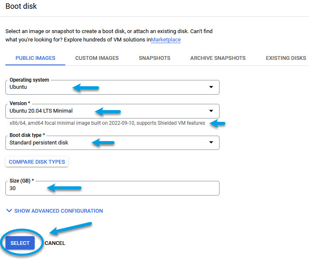Click the Operating system dropdown arrow
The image size is (309, 260).
(x=210, y=87)
